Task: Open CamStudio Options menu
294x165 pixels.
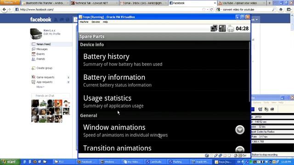Action: click(x=257, y=103)
